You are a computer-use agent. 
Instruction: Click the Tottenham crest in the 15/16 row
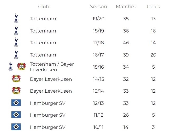click(11, 67)
